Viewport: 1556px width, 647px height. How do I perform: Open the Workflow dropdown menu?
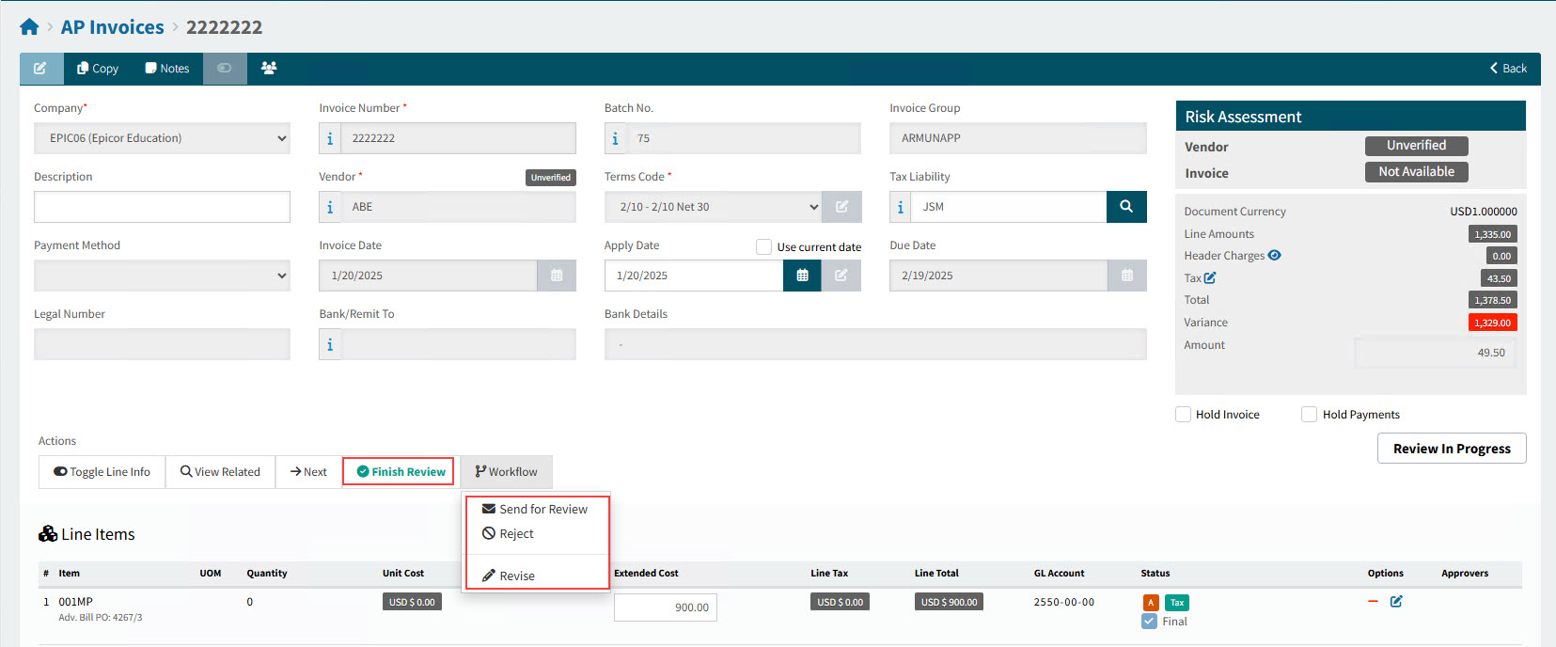pyautogui.click(x=506, y=472)
